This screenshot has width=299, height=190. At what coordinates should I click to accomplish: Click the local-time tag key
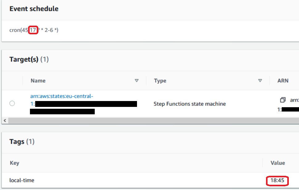tap(22, 180)
